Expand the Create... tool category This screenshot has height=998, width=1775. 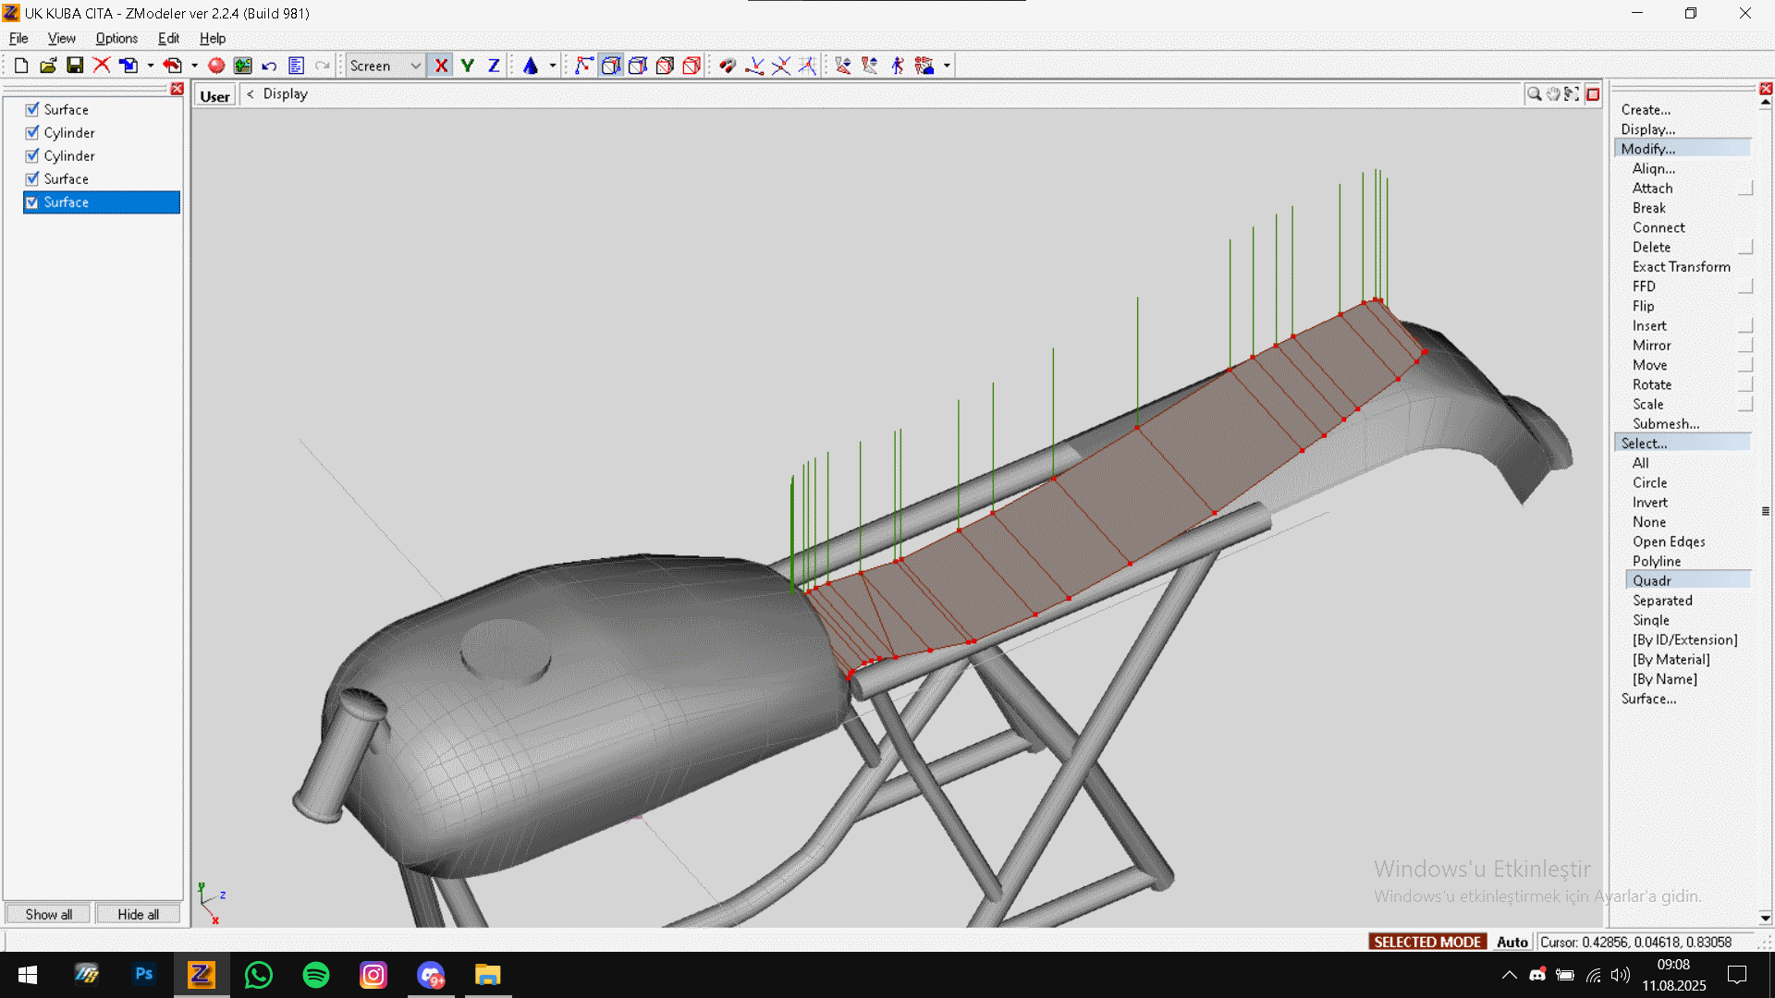1646,109
